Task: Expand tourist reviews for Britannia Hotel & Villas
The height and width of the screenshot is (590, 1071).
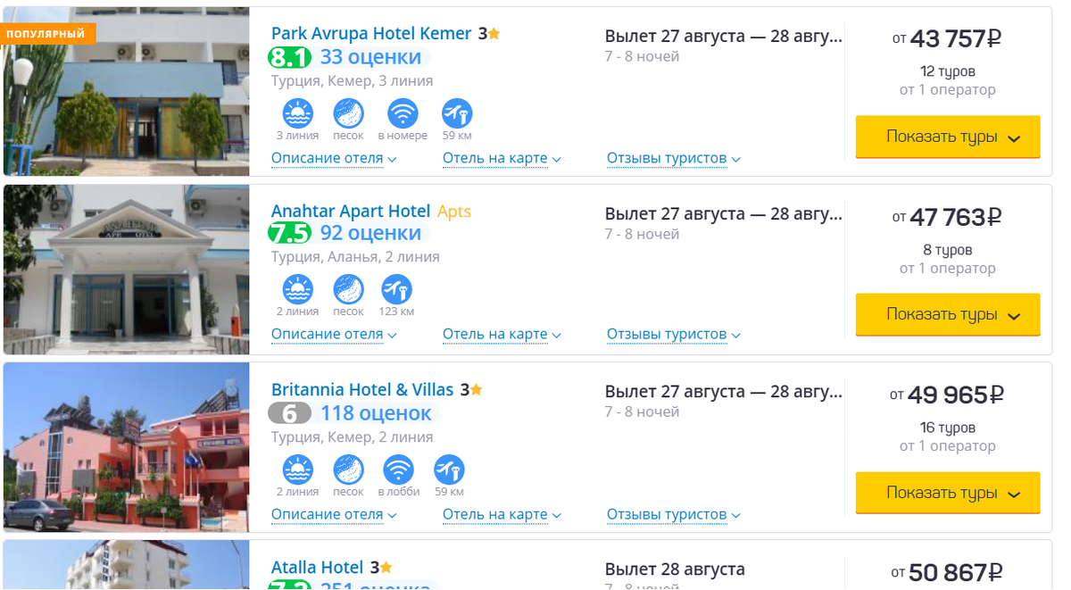Action: click(x=673, y=514)
